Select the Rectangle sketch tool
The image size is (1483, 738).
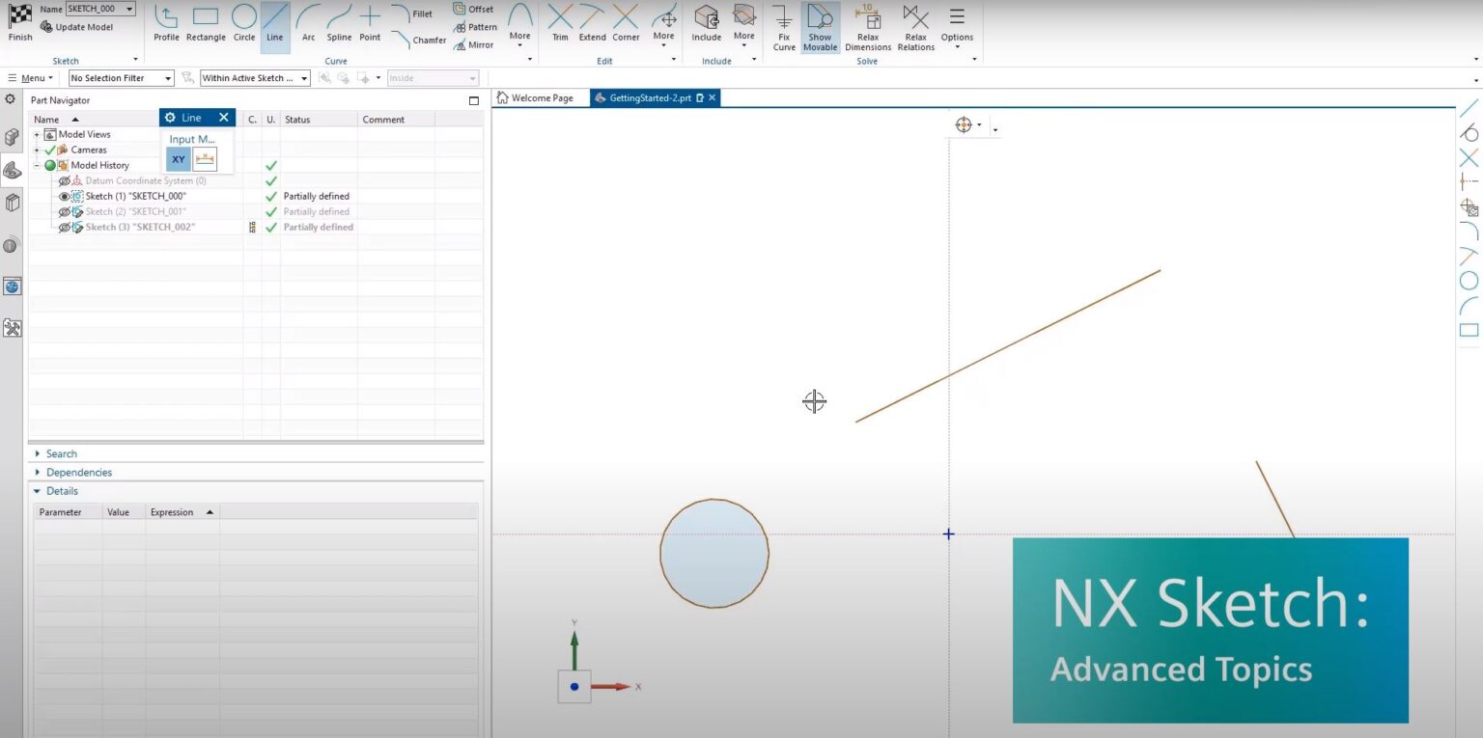click(x=205, y=23)
